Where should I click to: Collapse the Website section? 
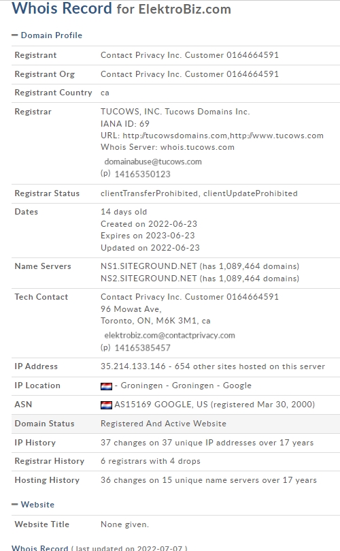14,504
